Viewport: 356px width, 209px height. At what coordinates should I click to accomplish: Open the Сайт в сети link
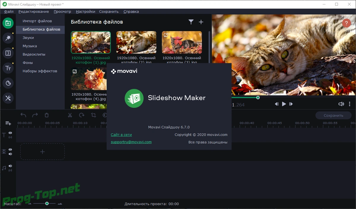pyautogui.click(x=121, y=135)
